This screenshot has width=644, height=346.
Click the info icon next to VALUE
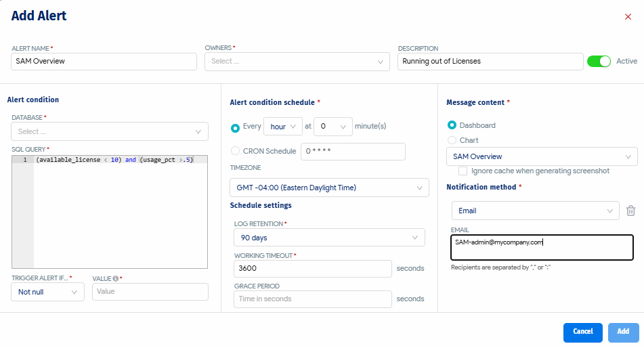coord(116,278)
